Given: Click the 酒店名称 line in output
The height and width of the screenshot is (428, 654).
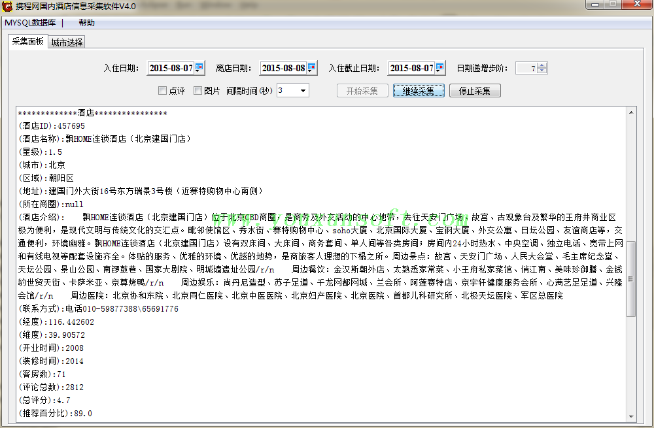Looking at the screenshot, I should [104, 139].
